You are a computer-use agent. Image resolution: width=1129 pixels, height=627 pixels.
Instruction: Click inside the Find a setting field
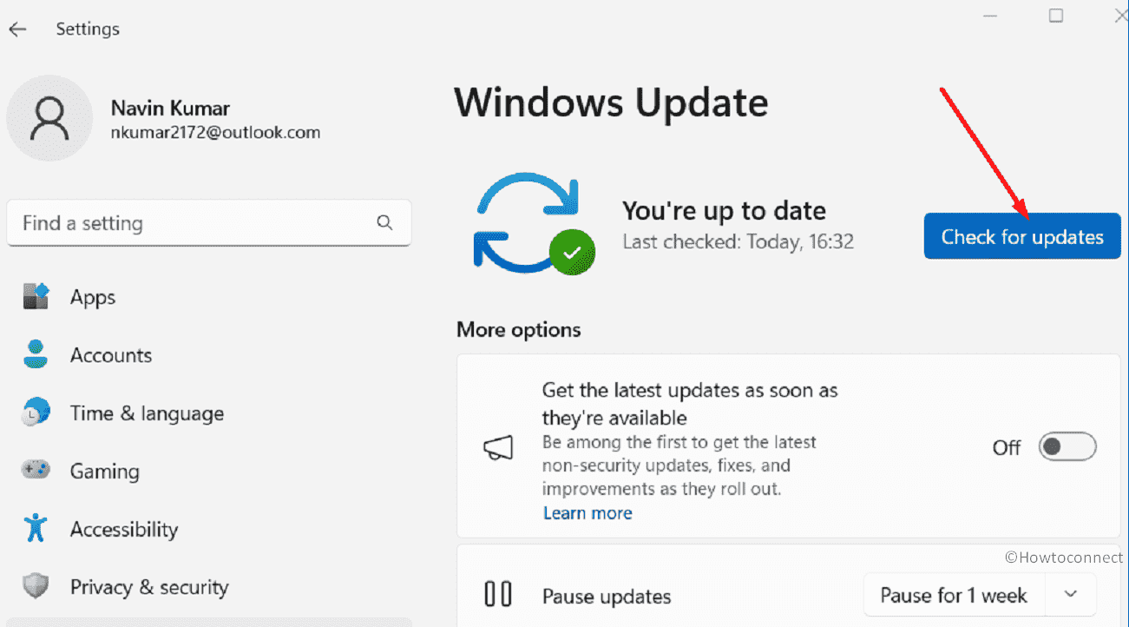pos(209,223)
